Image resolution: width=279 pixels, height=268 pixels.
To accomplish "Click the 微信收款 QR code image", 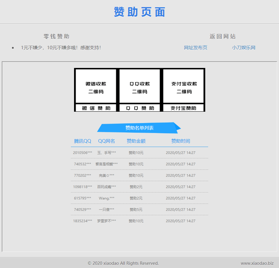I will (x=96, y=86).
